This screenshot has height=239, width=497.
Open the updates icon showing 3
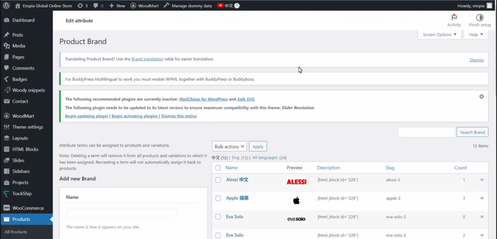(83, 5)
